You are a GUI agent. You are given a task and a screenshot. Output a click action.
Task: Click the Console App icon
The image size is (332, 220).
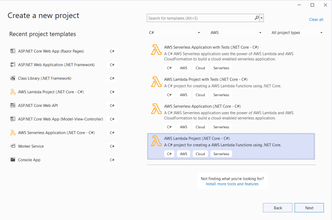[13, 159]
